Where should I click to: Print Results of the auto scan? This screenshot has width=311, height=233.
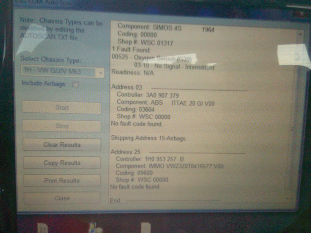coord(62,181)
